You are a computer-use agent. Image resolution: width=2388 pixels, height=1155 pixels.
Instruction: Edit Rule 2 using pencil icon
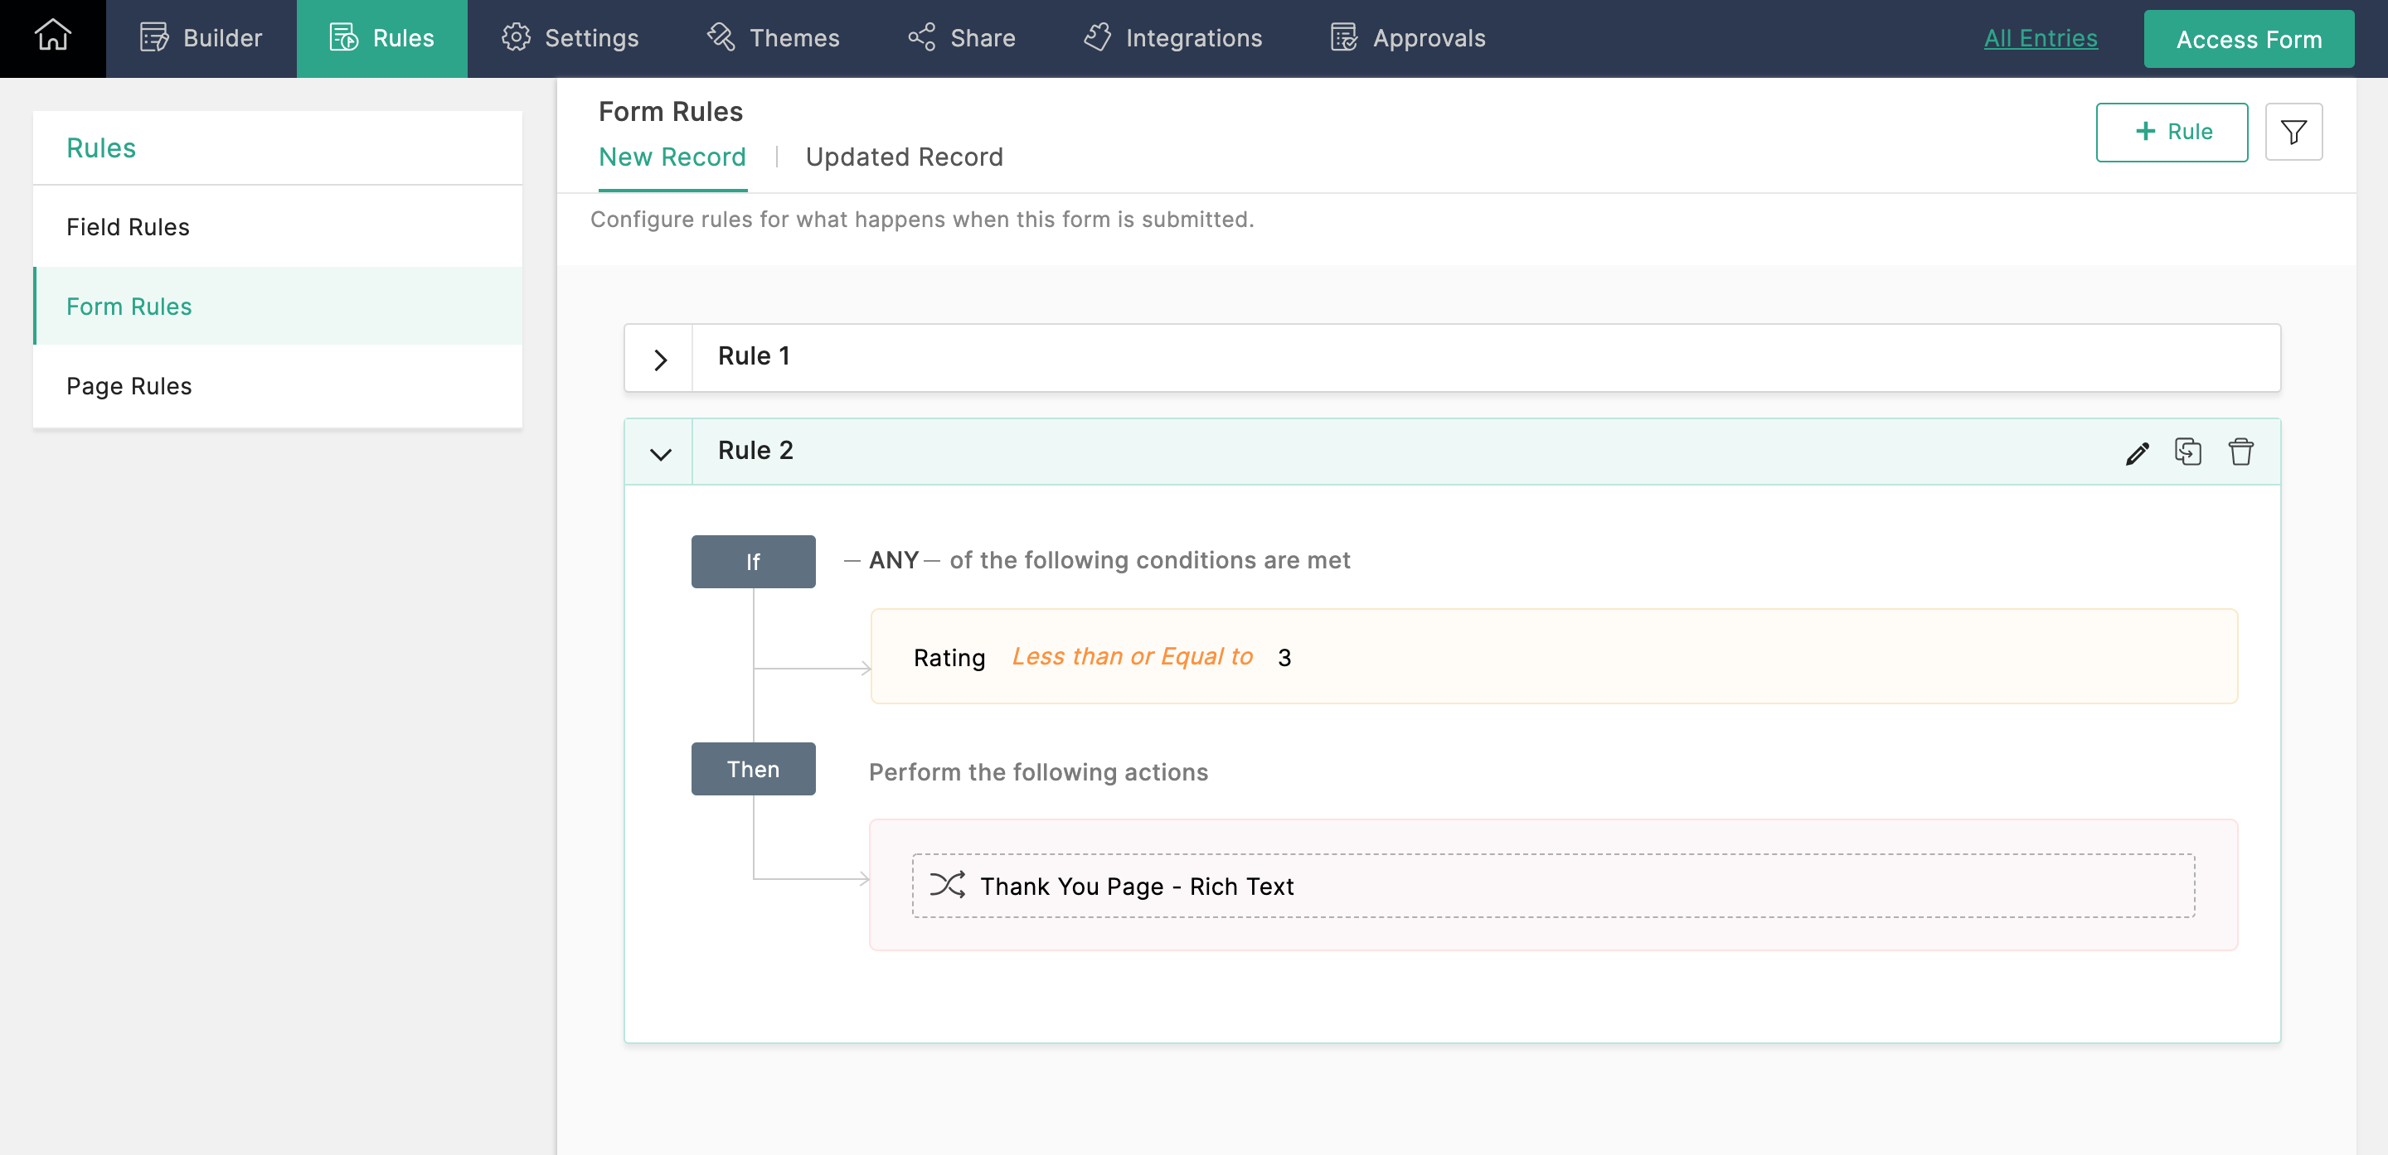tap(2137, 453)
